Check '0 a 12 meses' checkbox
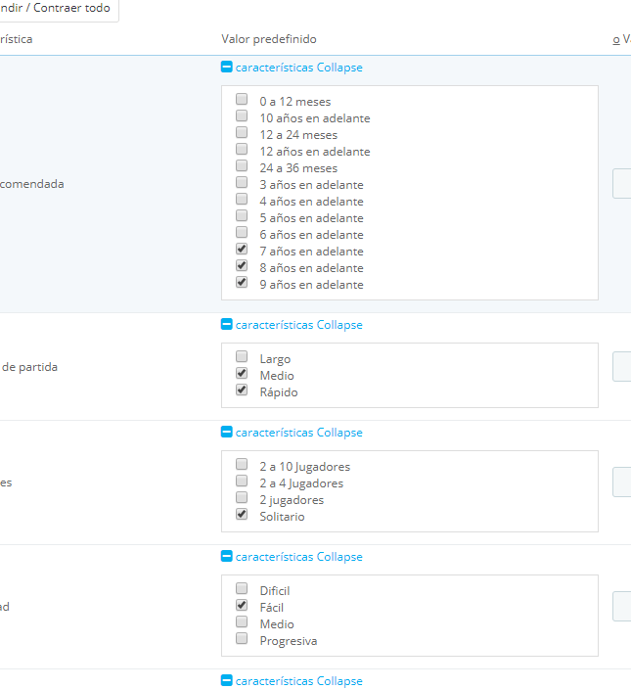This screenshot has width=631, height=689. point(242,99)
